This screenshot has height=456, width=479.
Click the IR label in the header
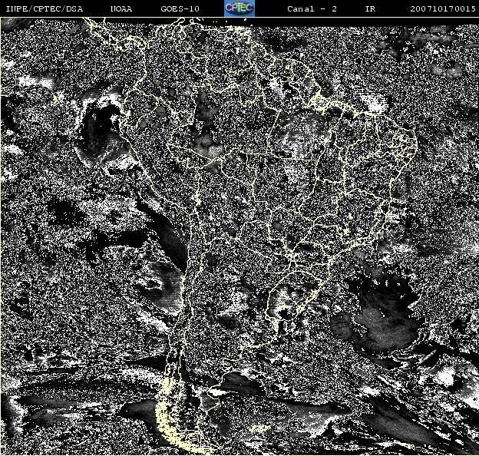coord(370,8)
